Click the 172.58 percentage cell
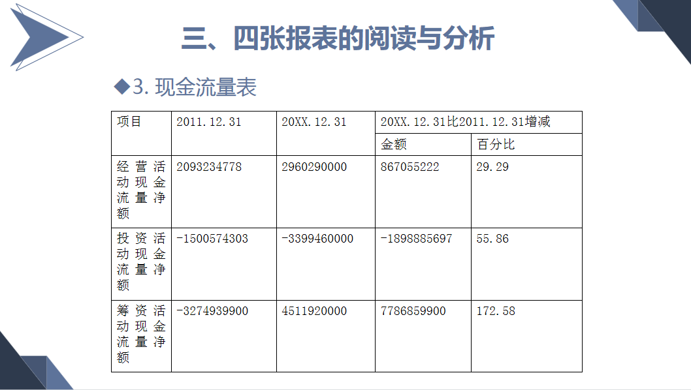Screen dimensions: 691x390 [495, 312]
